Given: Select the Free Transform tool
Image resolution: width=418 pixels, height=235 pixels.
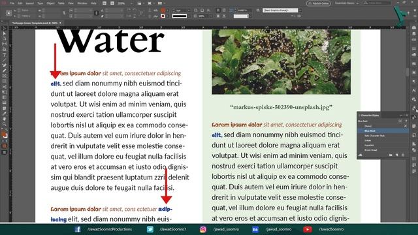Looking at the screenshot, I should coord(5,92).
